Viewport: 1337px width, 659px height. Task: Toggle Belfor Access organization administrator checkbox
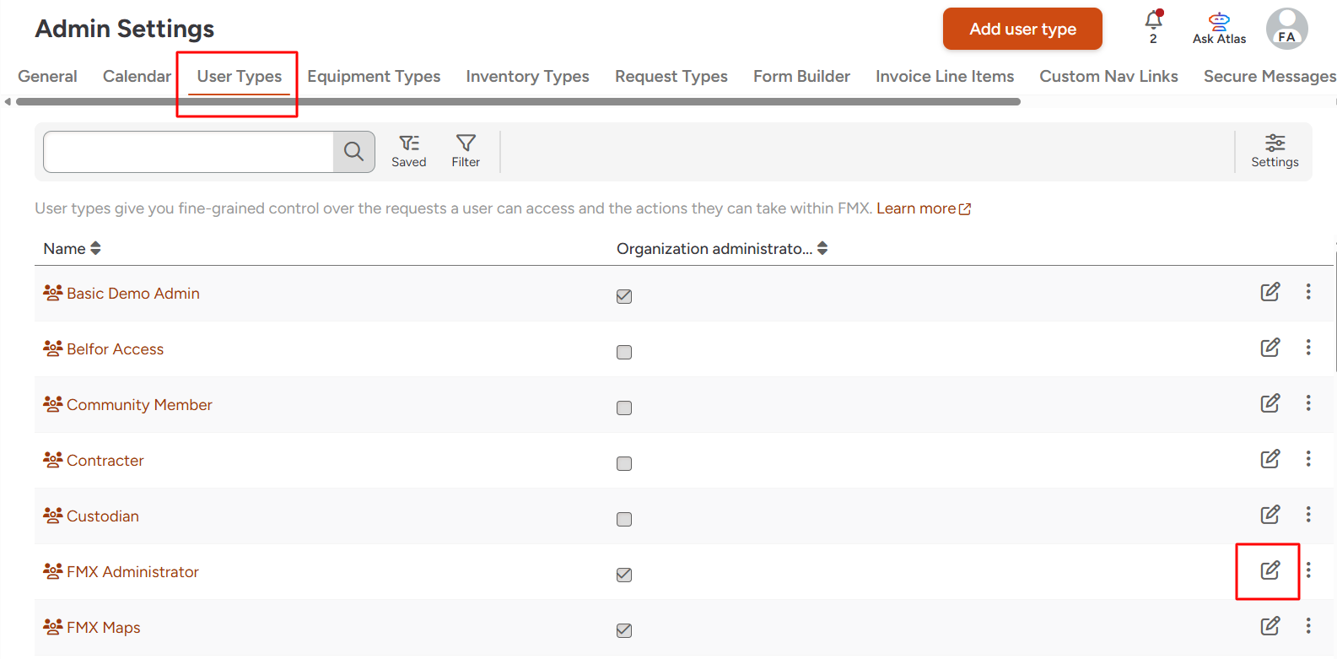point(624,352)
